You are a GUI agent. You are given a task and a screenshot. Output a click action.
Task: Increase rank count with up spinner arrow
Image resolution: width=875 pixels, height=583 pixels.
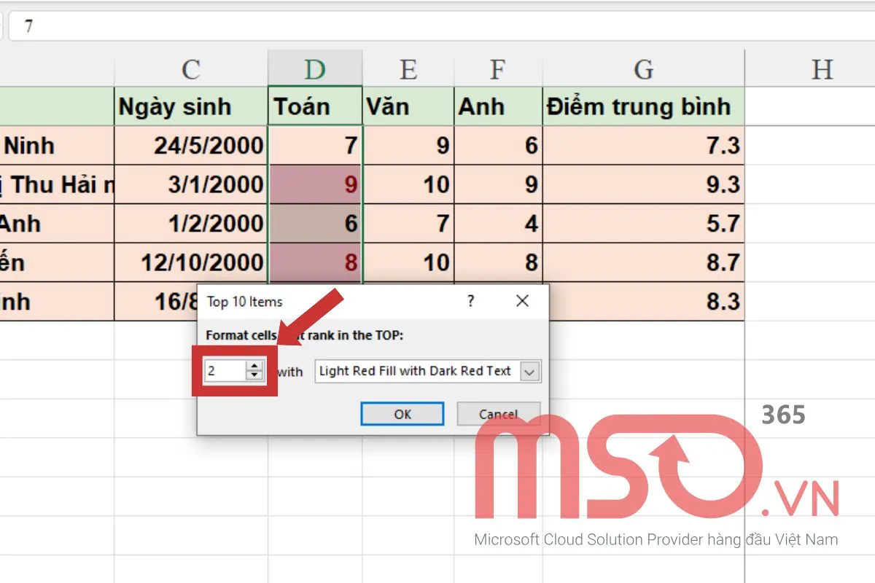[x=254, y=366]
